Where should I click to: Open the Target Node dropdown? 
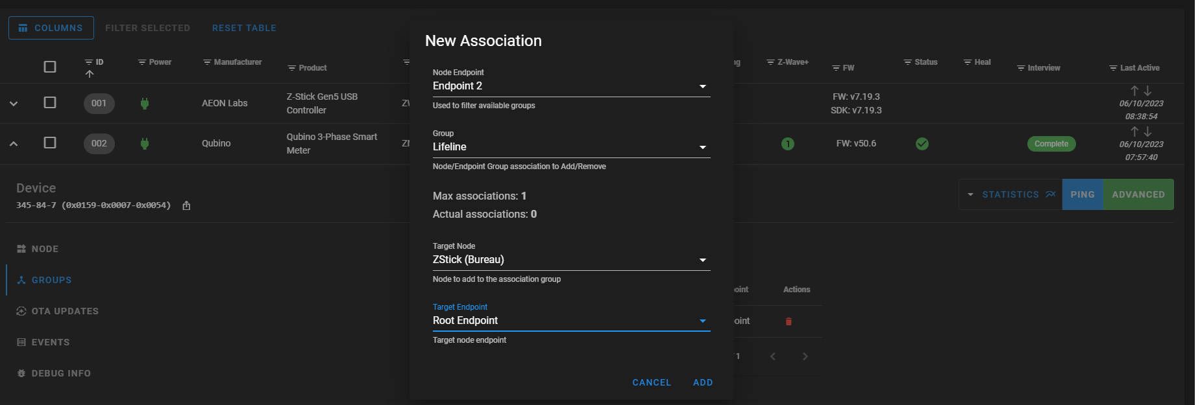point(571,260)
